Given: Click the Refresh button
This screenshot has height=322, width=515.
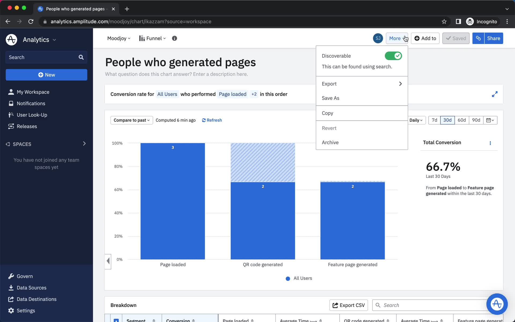Looking at the screenshot, I should pos(211,120).
